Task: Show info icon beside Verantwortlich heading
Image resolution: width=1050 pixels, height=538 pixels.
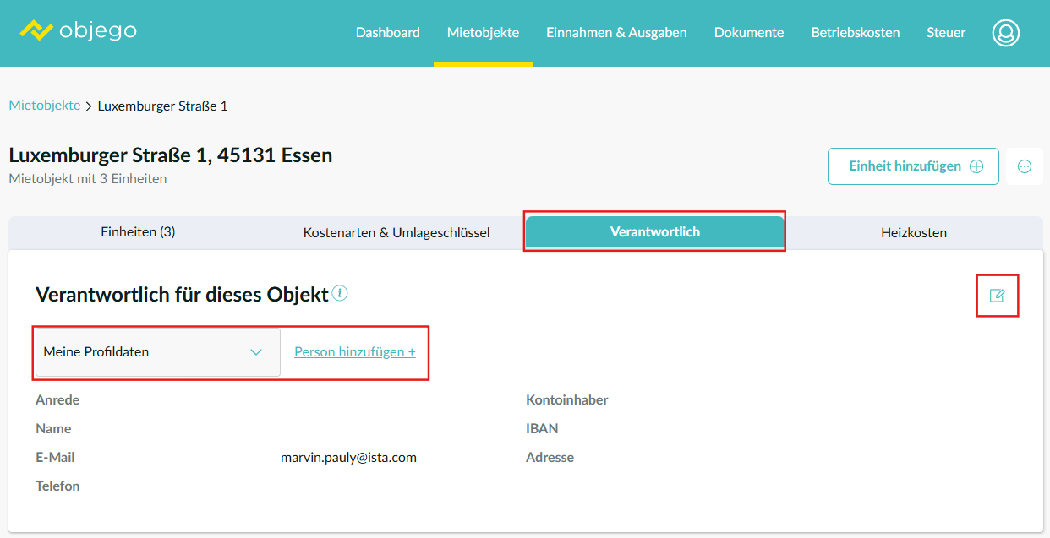Action: [x=340, y=293]
